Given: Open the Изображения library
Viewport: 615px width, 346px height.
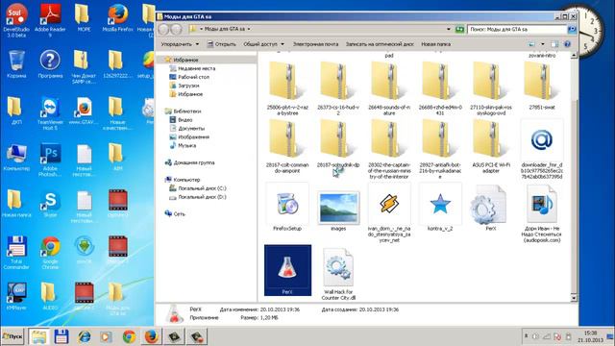Looking at the screenshot, I should pos(189,136).
